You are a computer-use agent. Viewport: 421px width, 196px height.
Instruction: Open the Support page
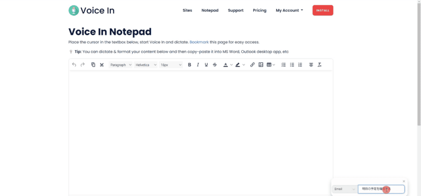click(x=236, y=10)
